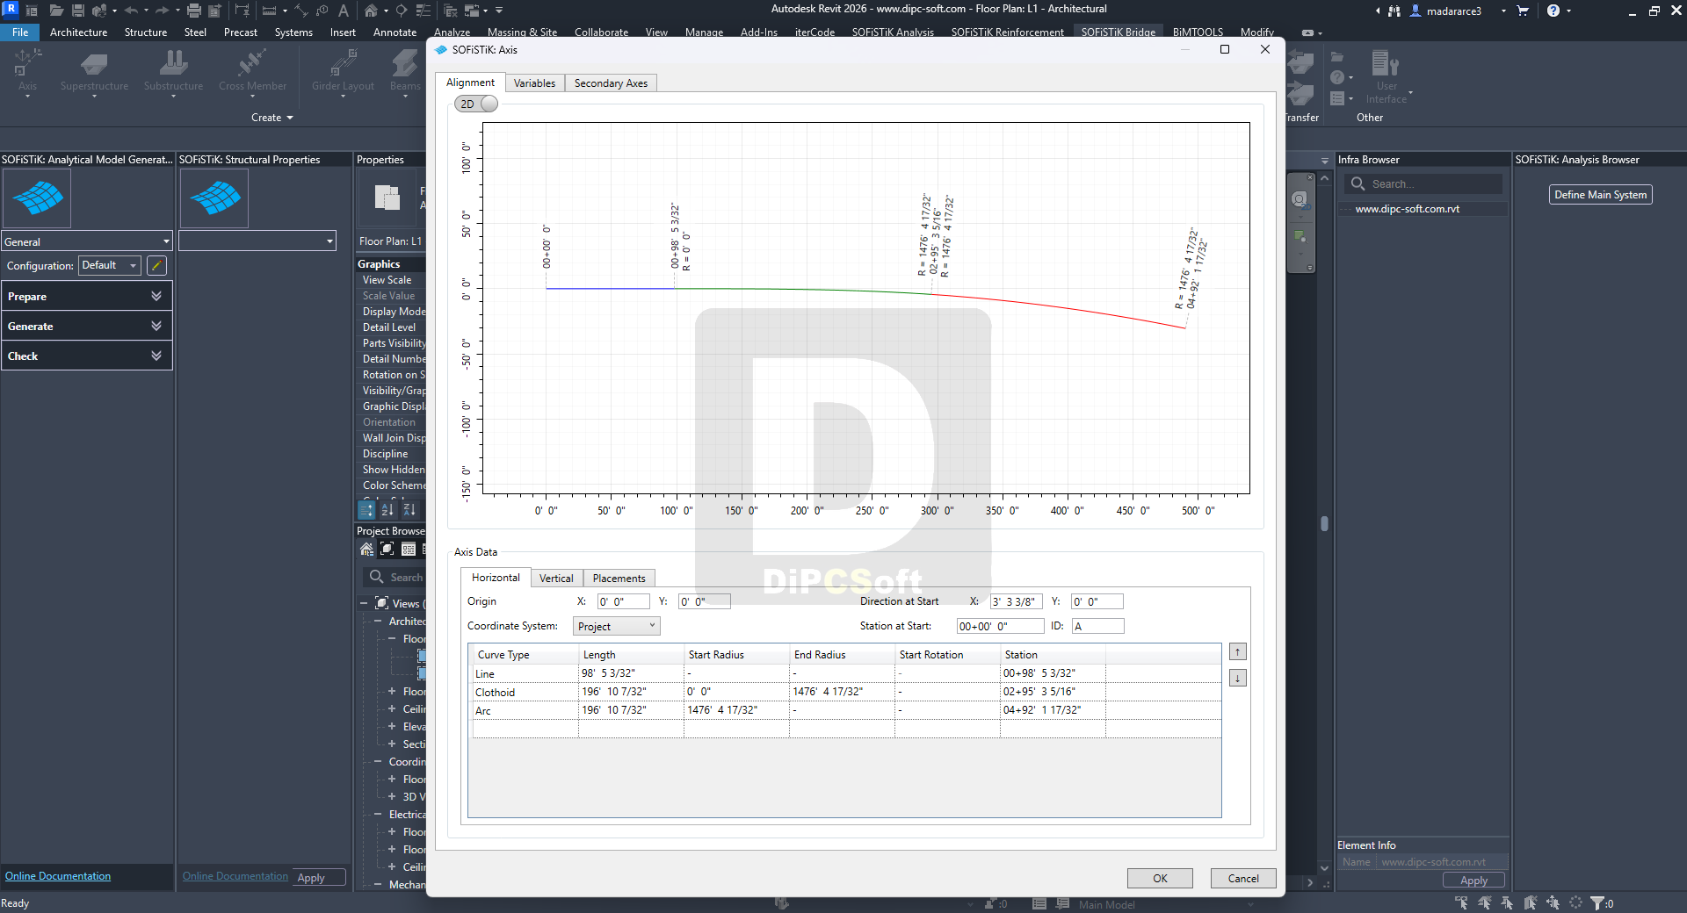The image size is (1687, 913).
Task: Click the filter funnel icon in status bar
Action: tap(1597, 902)
